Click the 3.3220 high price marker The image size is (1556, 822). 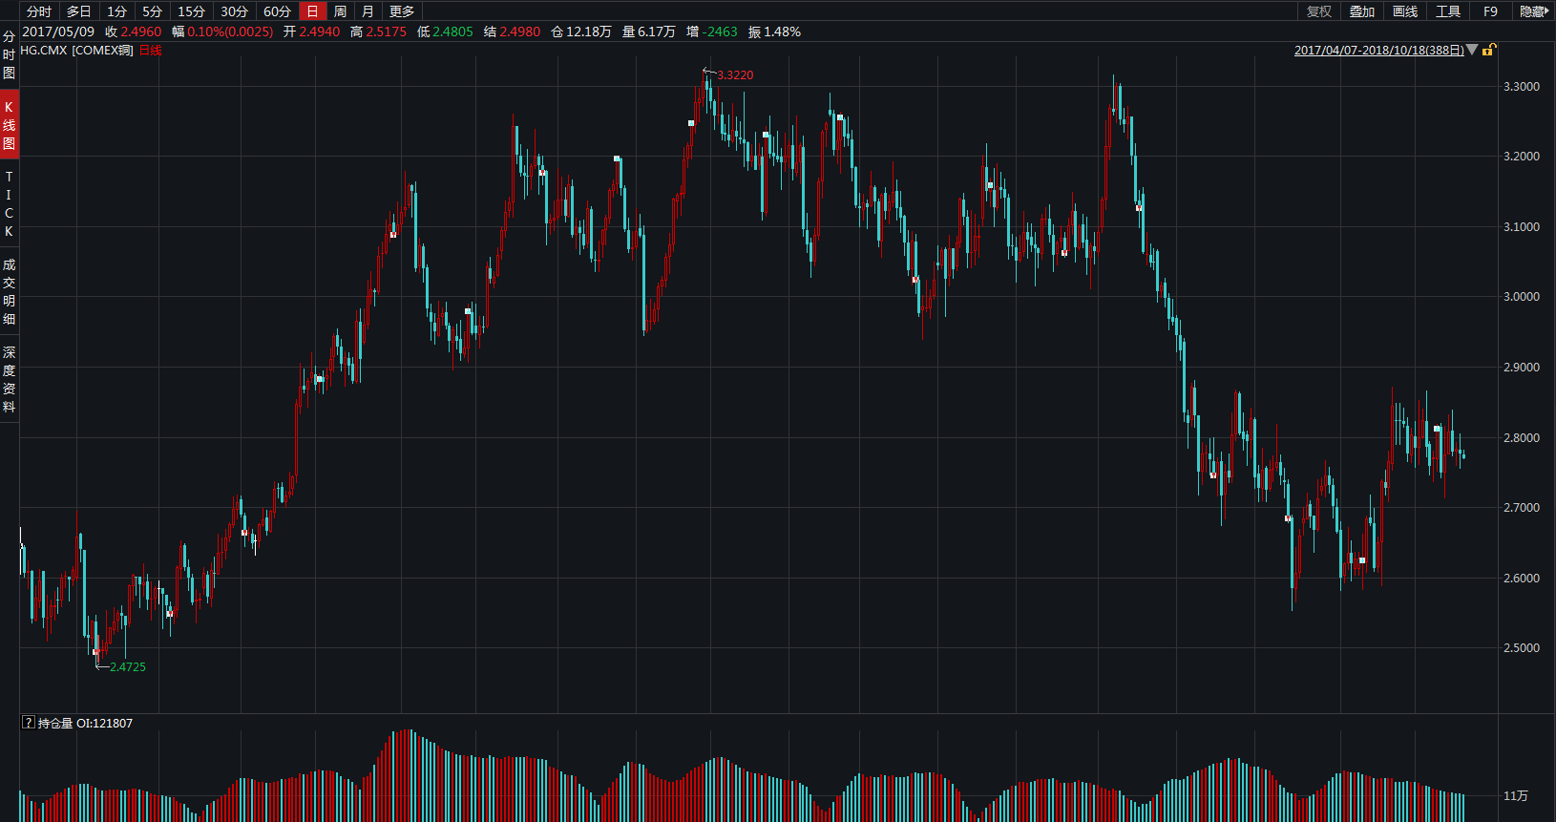[x=735, y=75]
